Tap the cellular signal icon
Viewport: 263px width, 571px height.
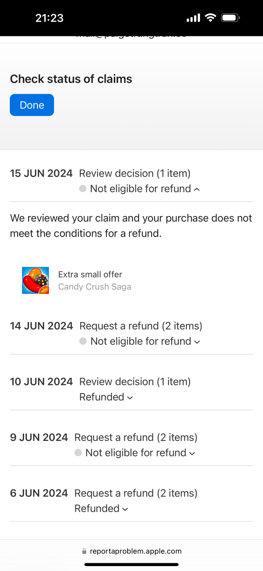tap(192, 18)
